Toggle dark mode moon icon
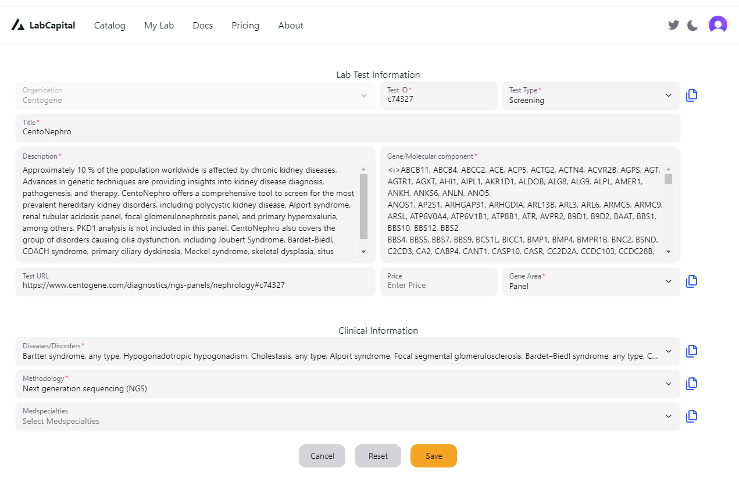 692,25
